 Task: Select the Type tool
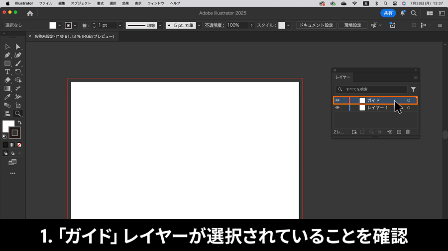(7, 72)
